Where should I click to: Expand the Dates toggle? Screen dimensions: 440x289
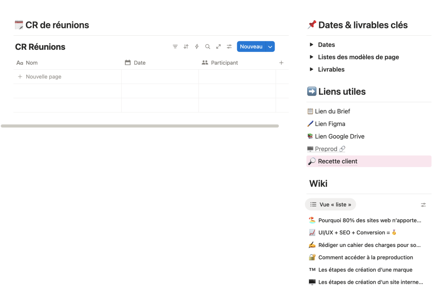point(312,45)
